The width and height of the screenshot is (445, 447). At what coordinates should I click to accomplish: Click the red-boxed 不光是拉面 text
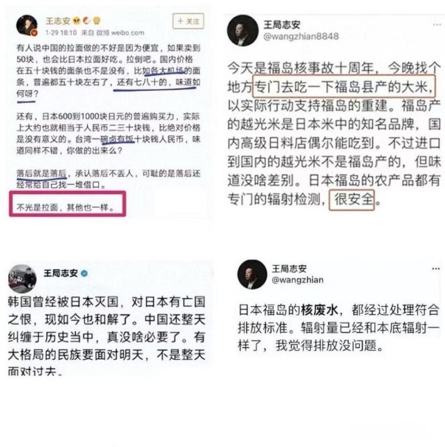tap(65, 207)
